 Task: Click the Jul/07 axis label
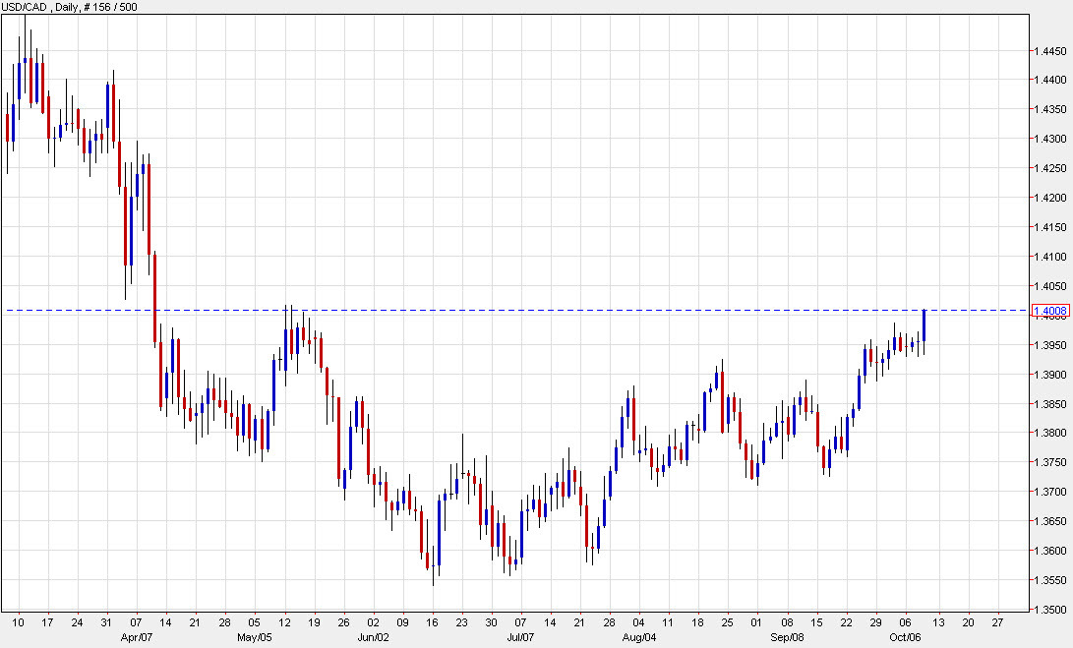click(519, 635)
